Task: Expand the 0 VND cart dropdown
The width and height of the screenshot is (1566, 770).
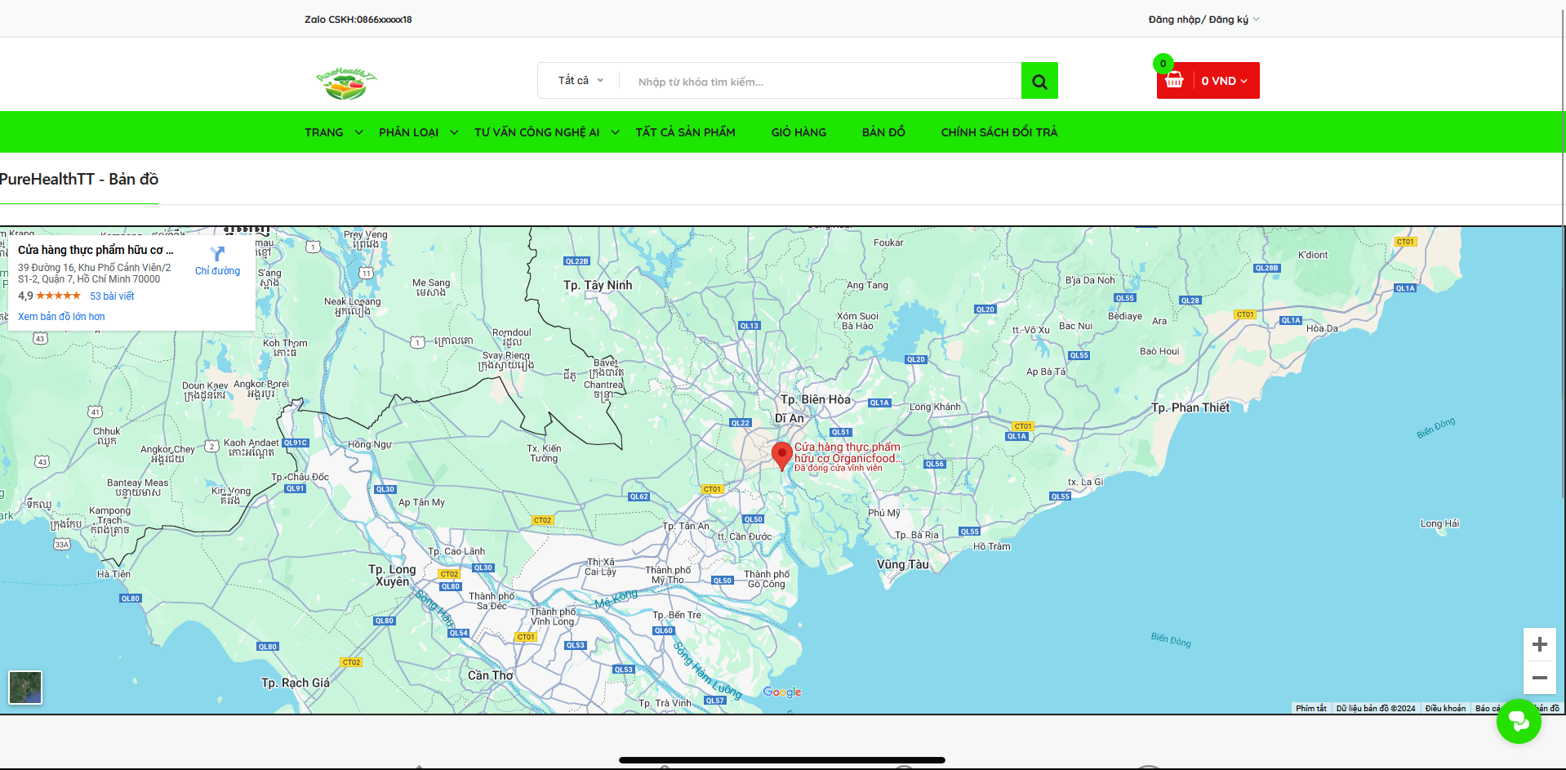Action: click(1224, 81)
